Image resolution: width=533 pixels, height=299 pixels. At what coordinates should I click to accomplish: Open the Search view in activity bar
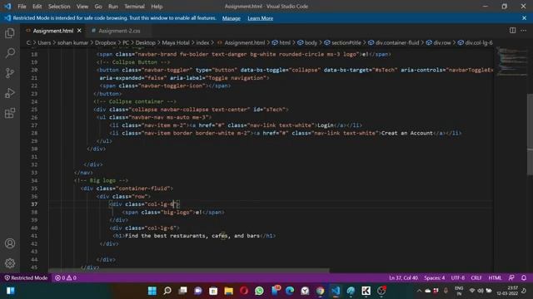(10, 53)
